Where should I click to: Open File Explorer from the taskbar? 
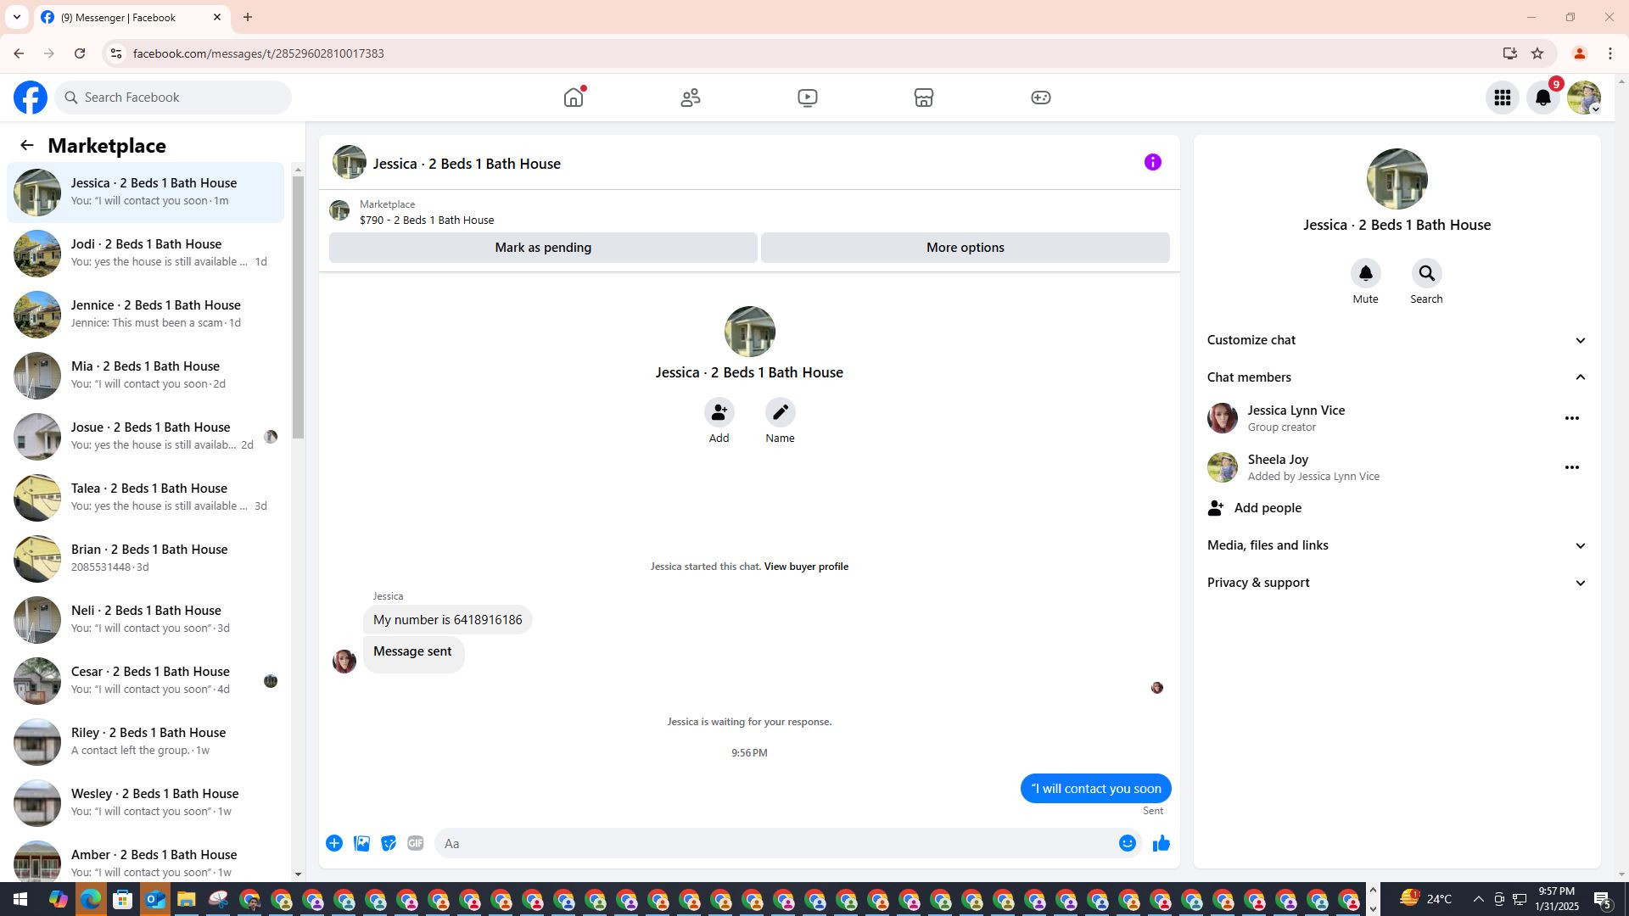pos(187,899)
